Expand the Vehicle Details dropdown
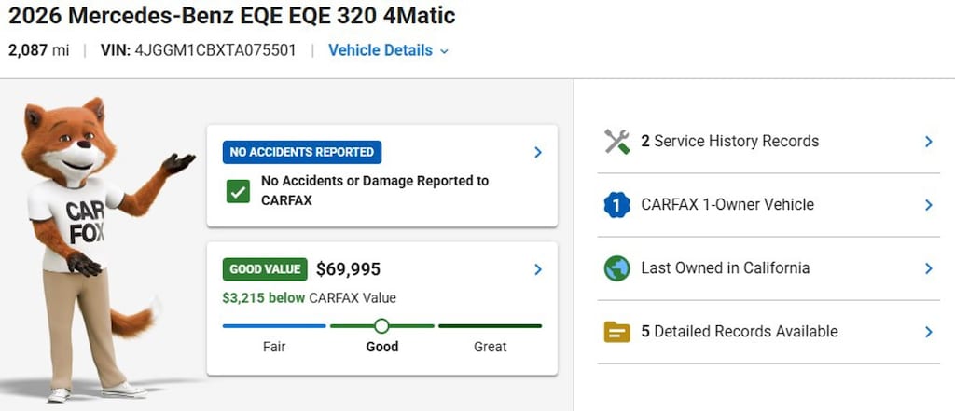Screen dimensions: 955x411 click(389, 50)
